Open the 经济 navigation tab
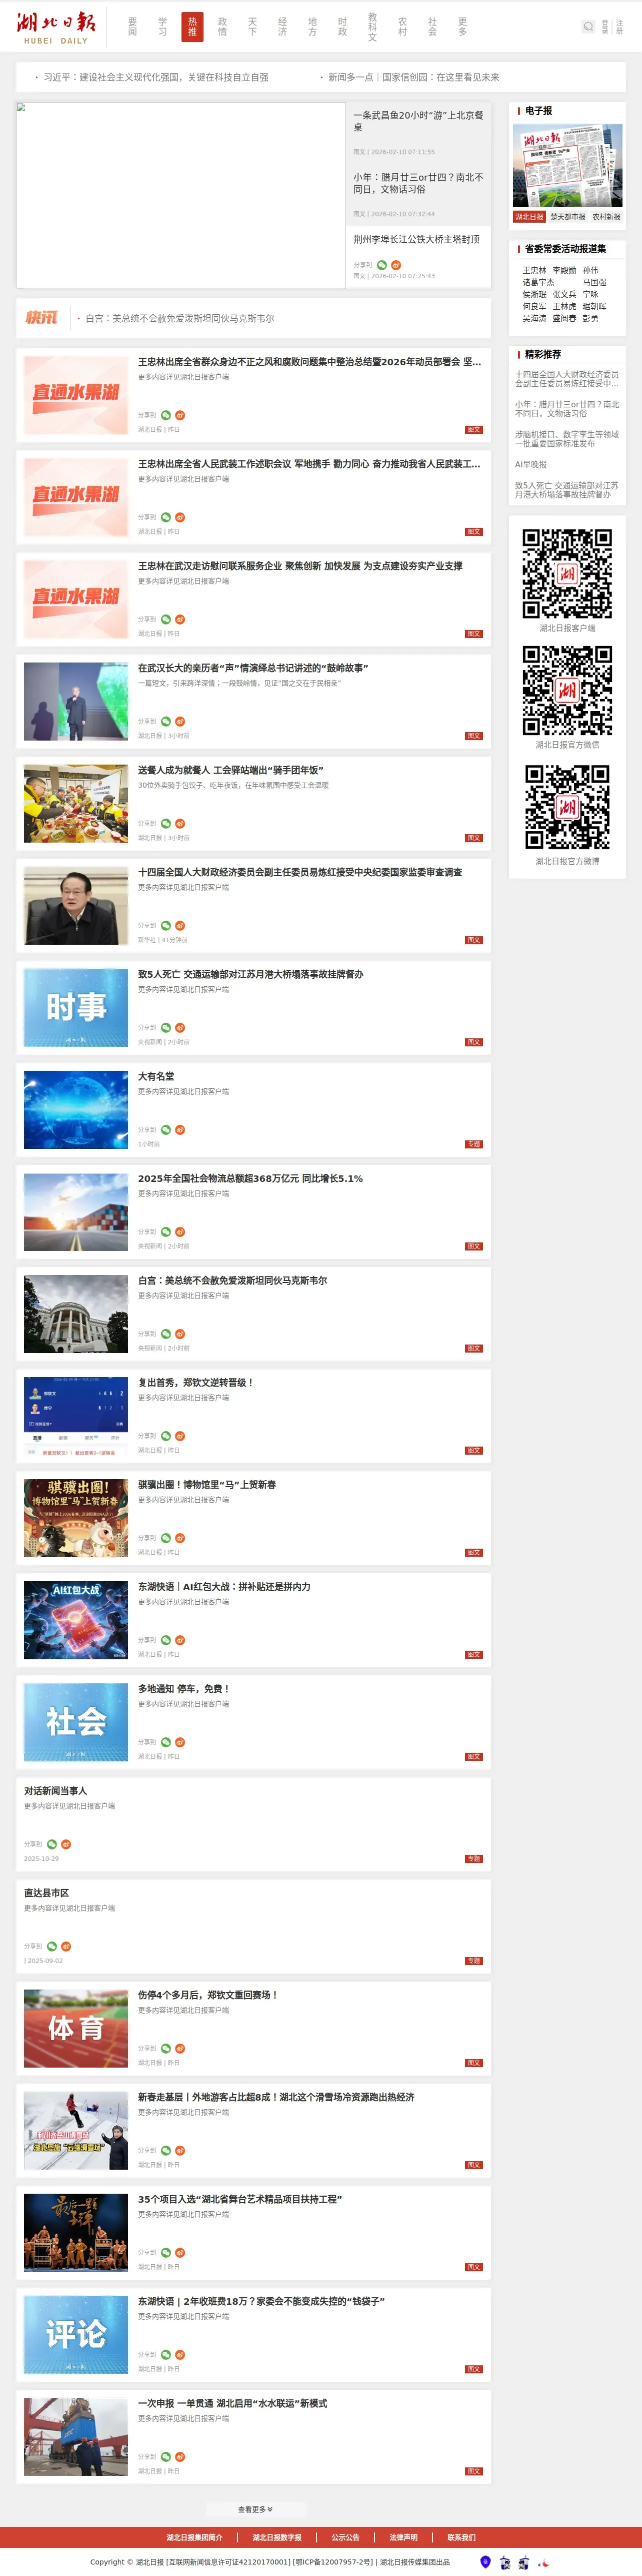The width and height of the screenshot is (642, 2576). tap(282, 27)
